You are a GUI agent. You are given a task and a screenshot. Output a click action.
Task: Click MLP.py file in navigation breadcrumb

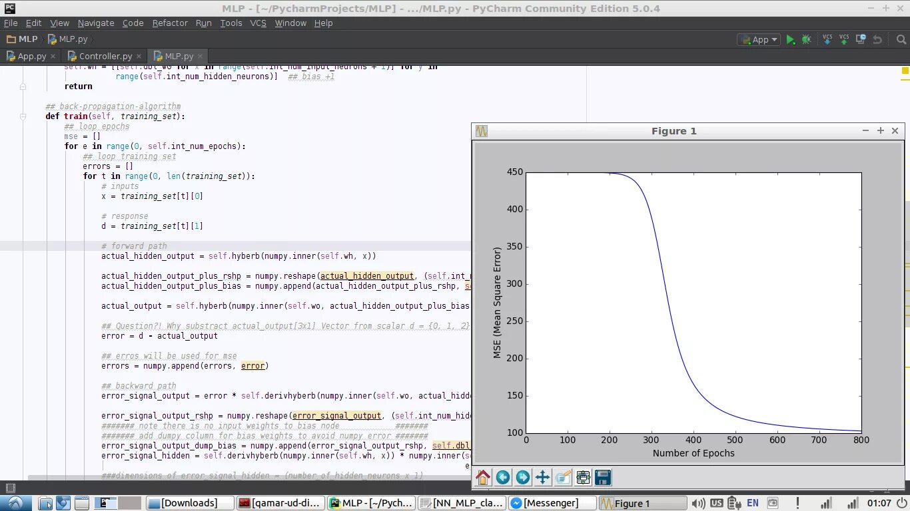pos(68,39)
